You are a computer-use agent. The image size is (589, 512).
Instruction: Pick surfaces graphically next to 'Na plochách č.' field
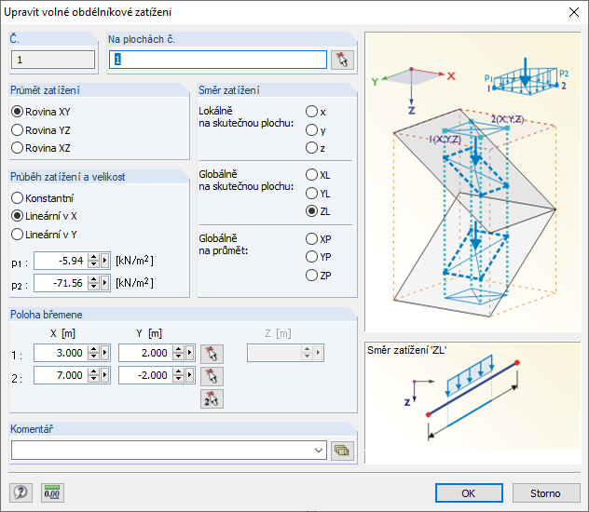click(x=342, y=60)
